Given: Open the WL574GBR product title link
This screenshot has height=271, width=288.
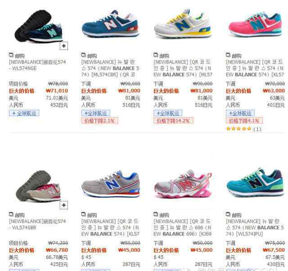Looking at the screenshot, I should point(37,224).
